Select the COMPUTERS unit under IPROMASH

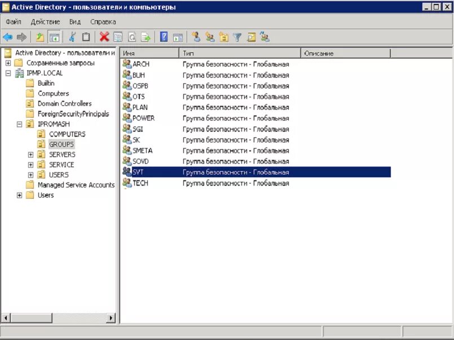coord(67,134)
